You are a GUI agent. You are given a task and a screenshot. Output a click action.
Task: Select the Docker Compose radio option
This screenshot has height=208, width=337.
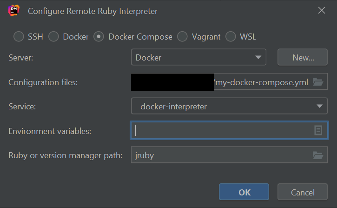point(99,36)
